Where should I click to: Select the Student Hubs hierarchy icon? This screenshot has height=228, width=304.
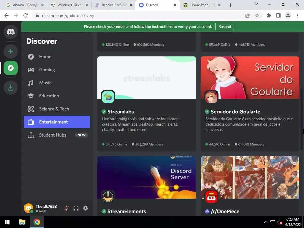click(31, 135)
